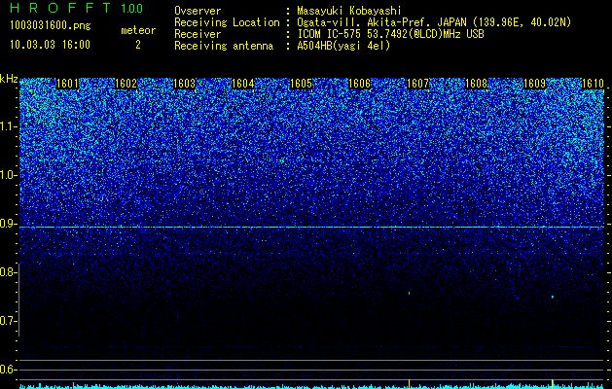Screen dimensions: 612x389
Task: Click the 1607 time marker
Action: pyautogui.click(x=417, y=84)
